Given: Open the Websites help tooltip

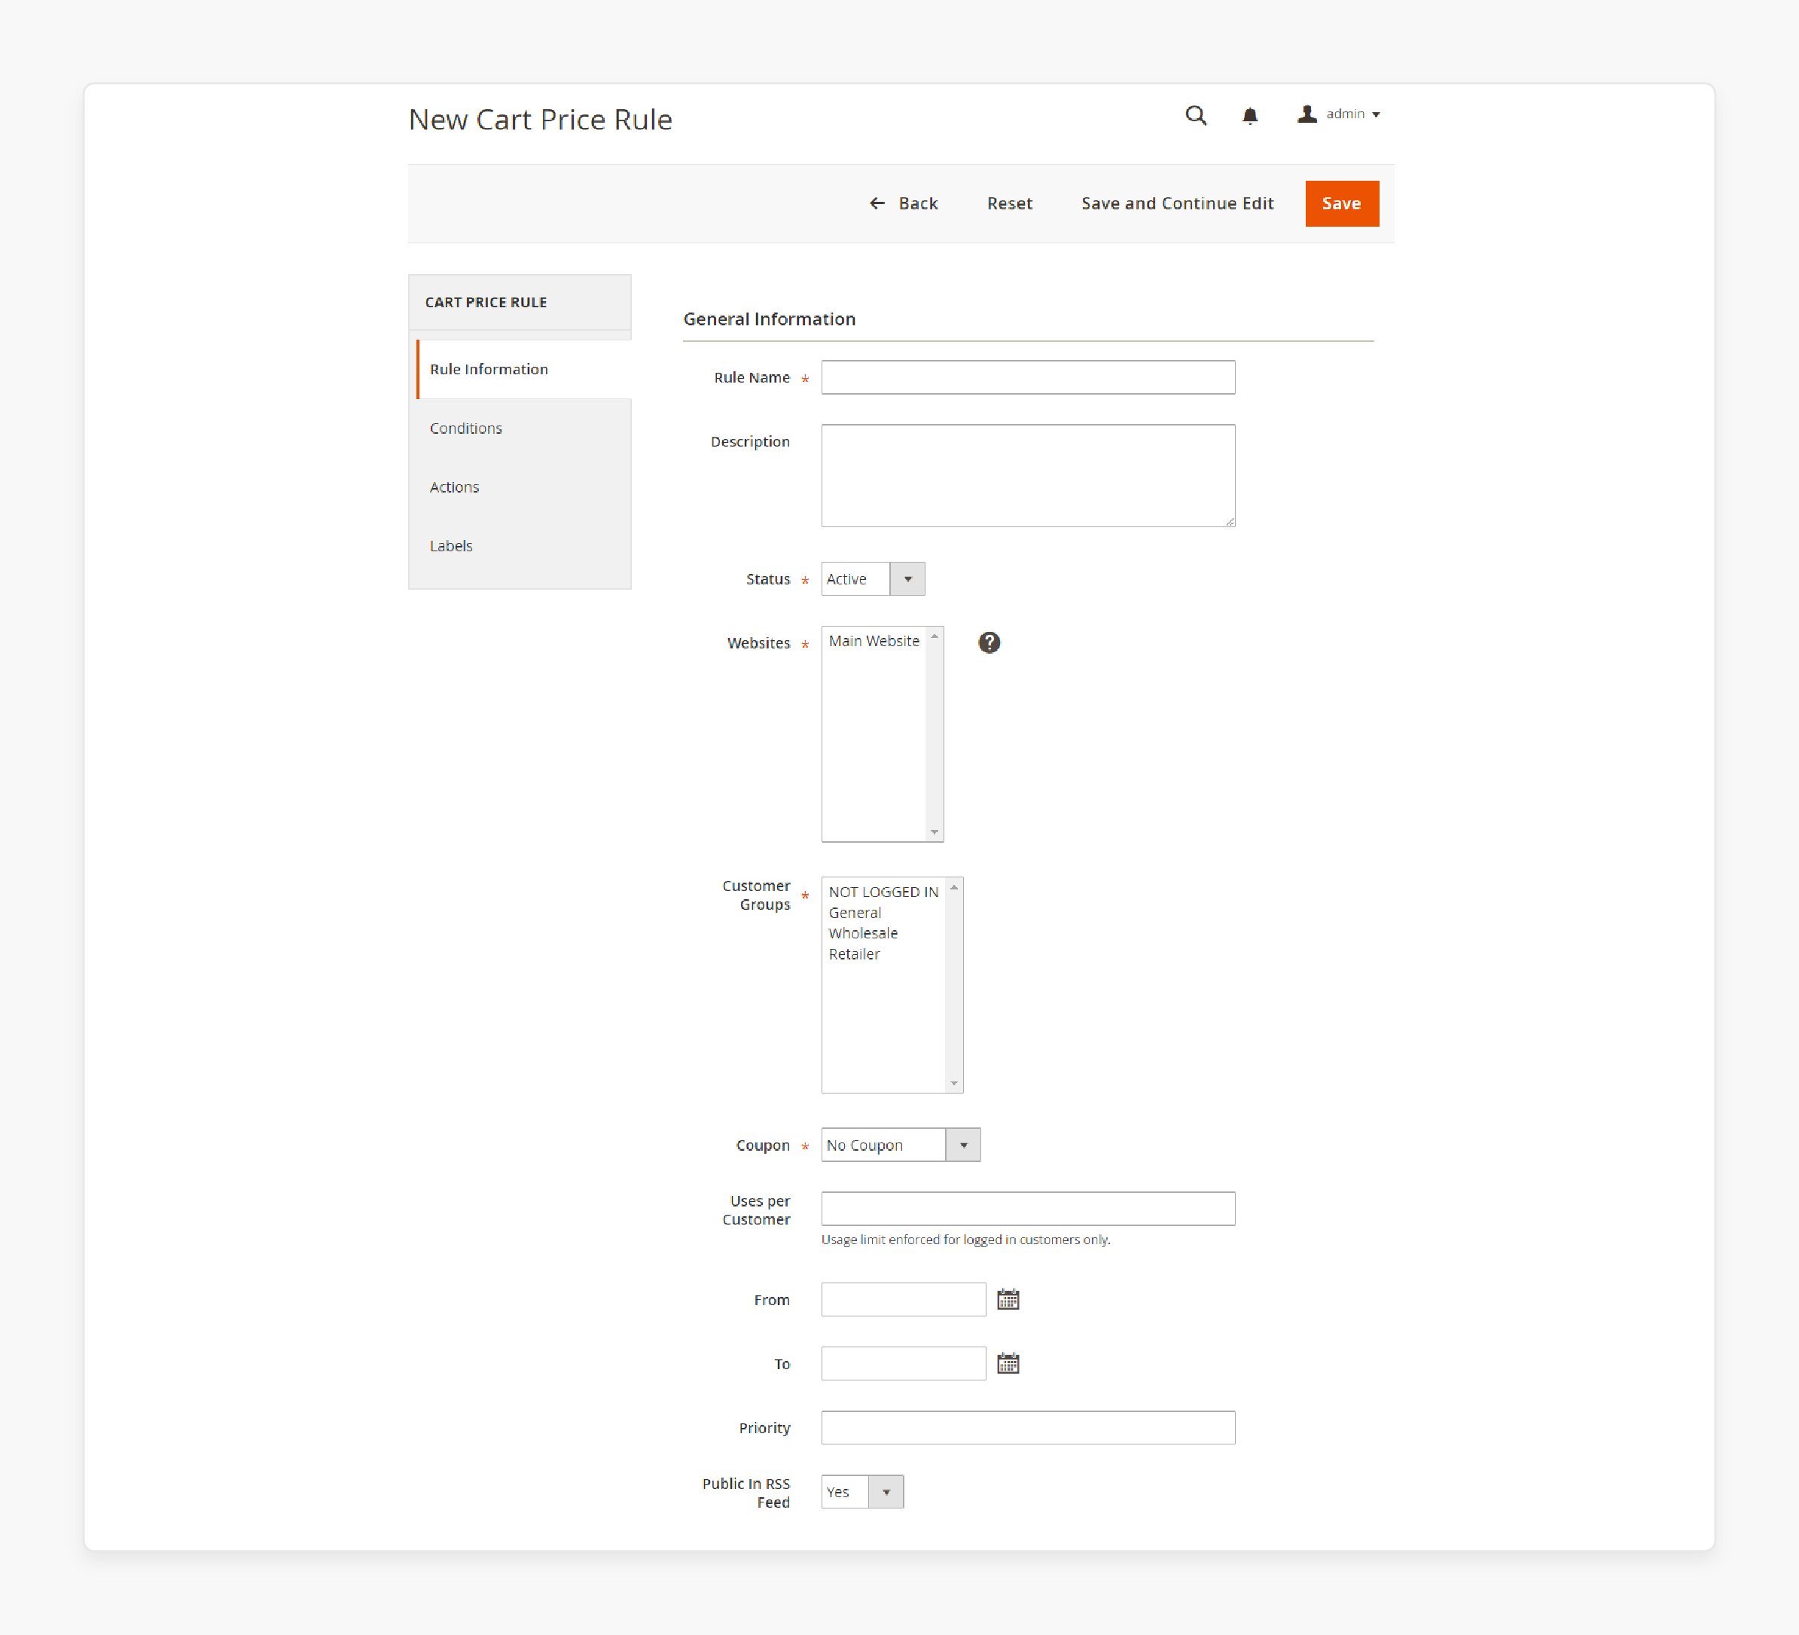Looking at the screenshot, I should (989, 642).
